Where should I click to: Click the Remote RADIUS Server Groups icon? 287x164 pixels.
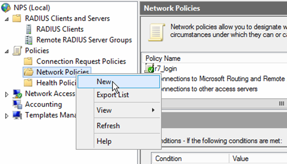(x=28, y=40)
